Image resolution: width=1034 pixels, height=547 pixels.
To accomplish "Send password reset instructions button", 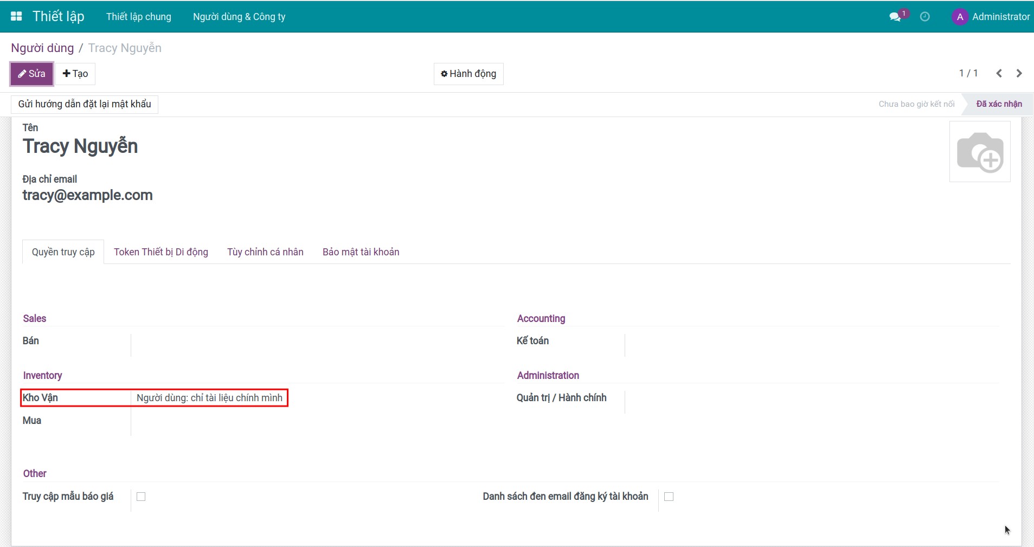I will 85,104.
